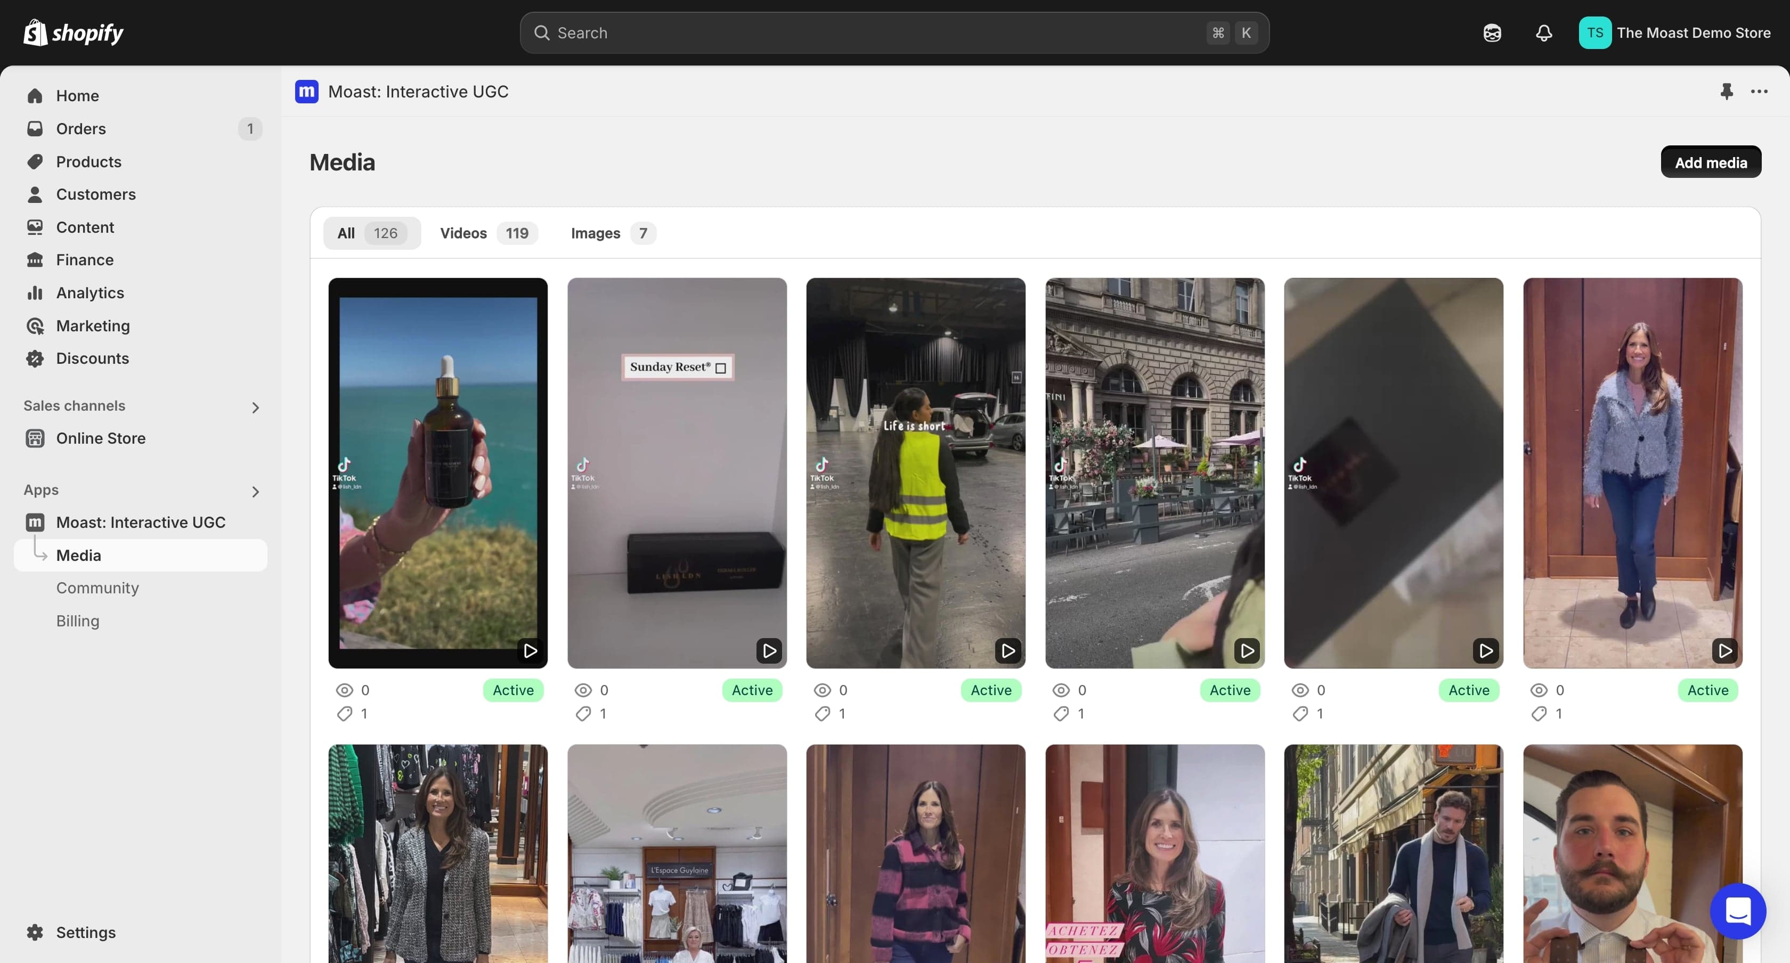Click the Moast: Interactive UGC header title
1790x963 pixels.
(418, 91)
